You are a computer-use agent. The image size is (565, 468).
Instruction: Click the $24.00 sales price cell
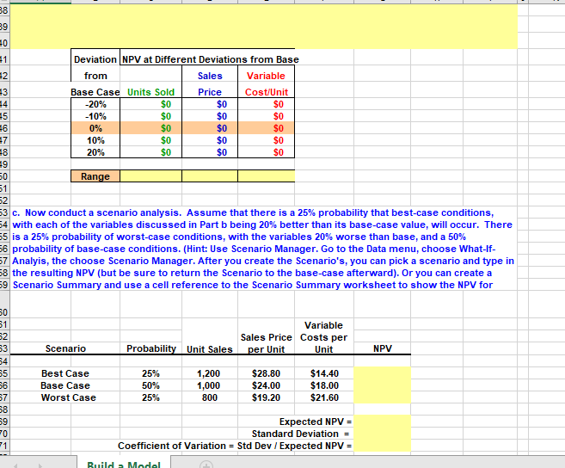[267, 385]
